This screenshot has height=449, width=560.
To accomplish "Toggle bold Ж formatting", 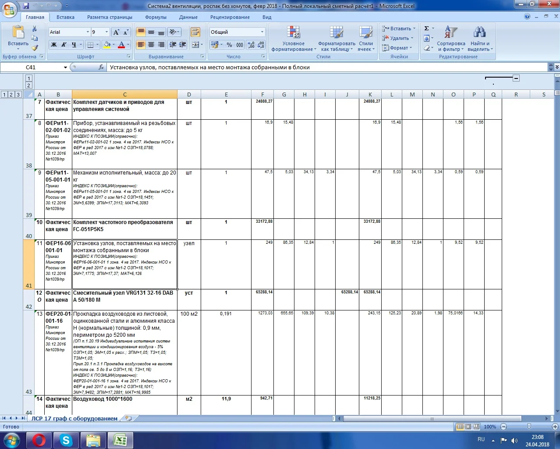I will [53, 45].
